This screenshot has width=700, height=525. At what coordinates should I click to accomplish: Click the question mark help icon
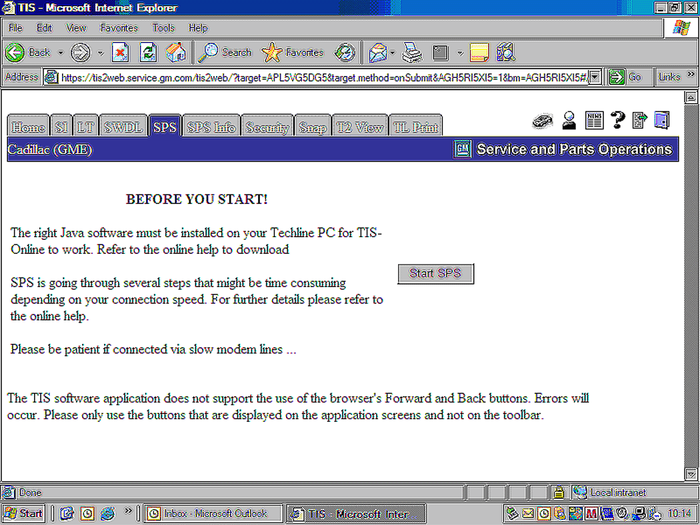[617, 121]
